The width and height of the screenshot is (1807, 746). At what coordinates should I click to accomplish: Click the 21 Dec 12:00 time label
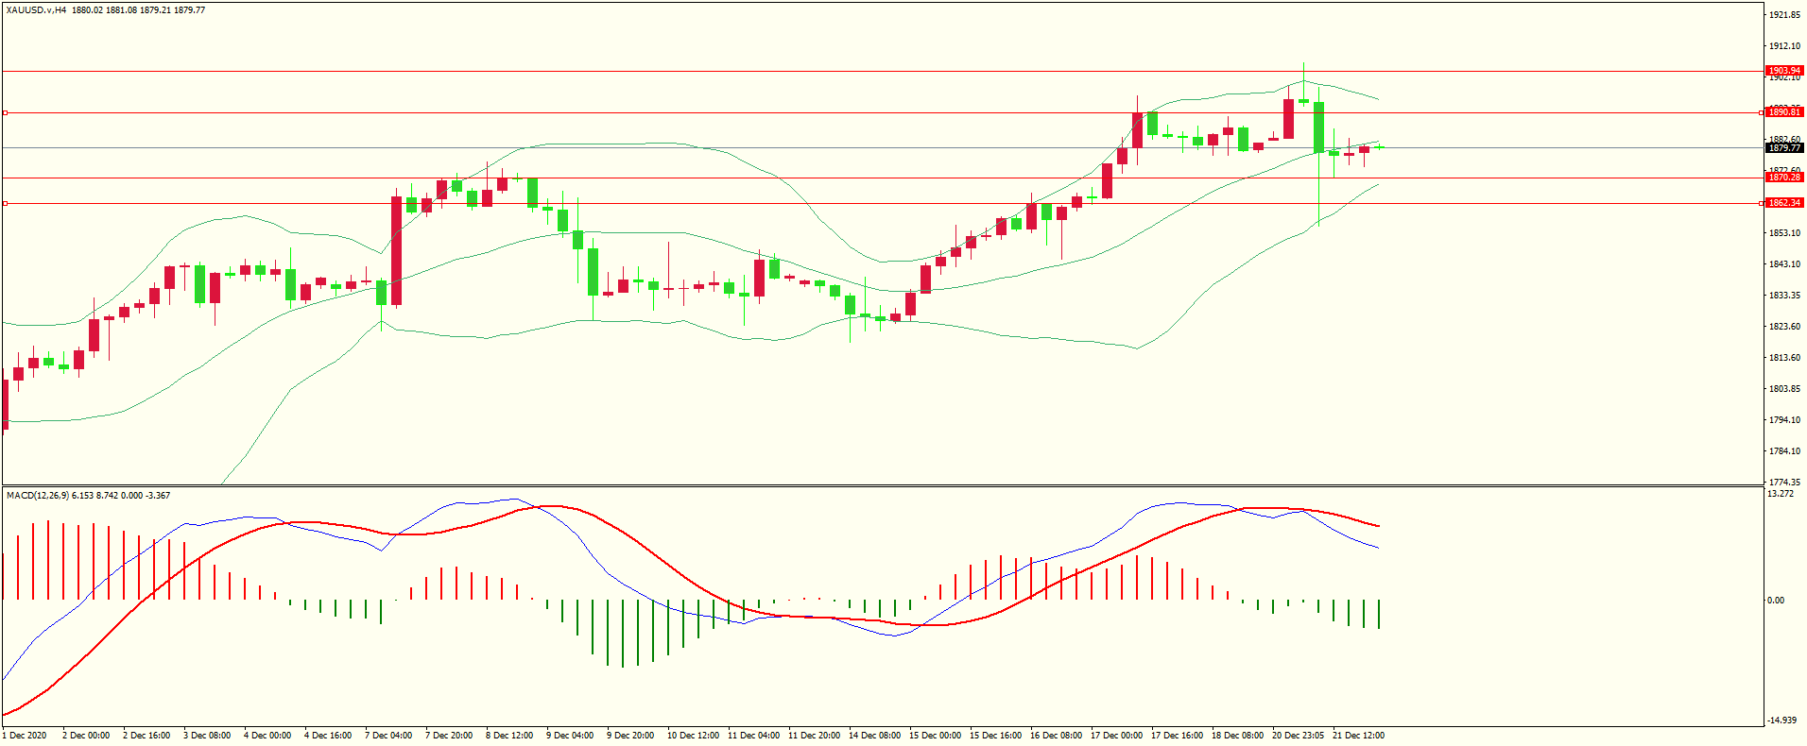1358,736
